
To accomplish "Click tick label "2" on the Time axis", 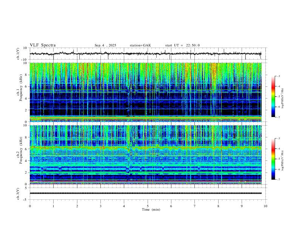I will 77,206.
